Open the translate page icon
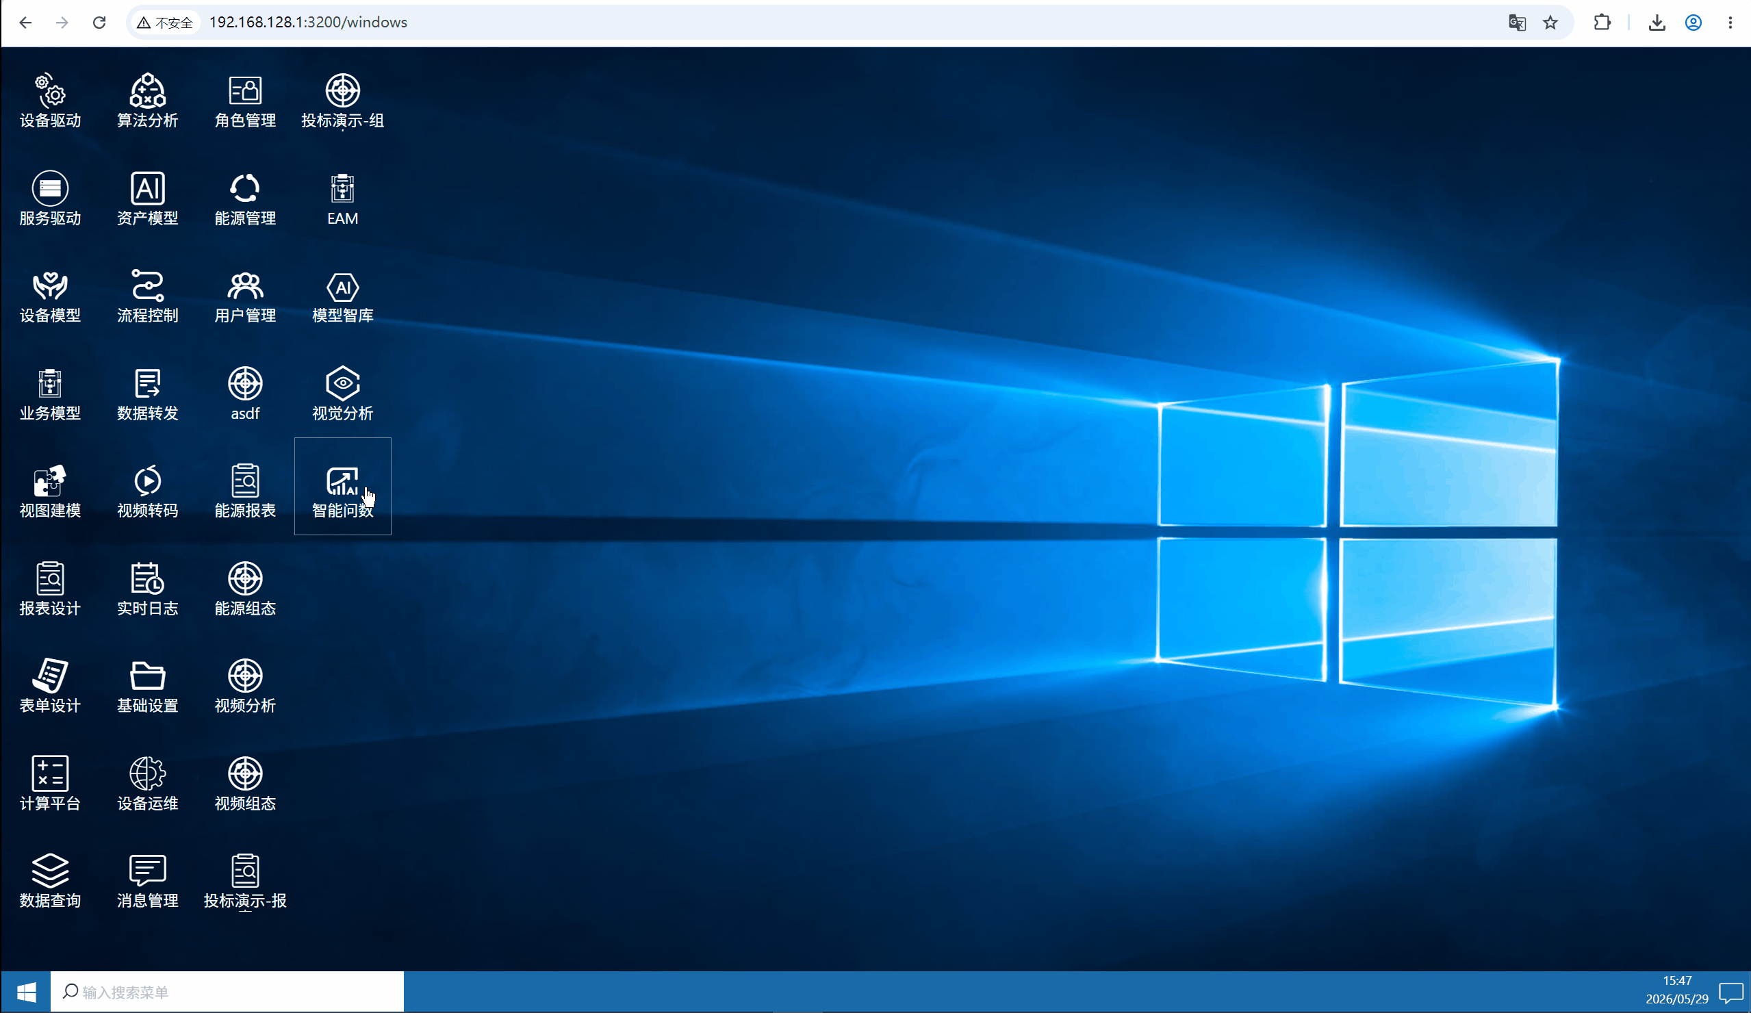This screenshot has width=1751, height=1013. click(x=1517, y=23)
